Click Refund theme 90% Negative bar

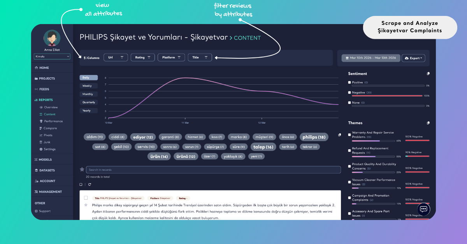417,156
